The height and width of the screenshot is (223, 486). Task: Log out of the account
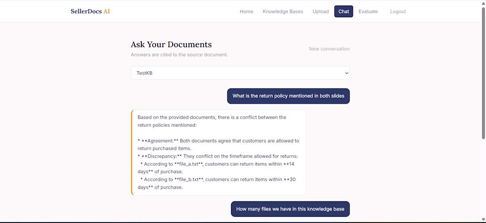click(x=398, y=11)
